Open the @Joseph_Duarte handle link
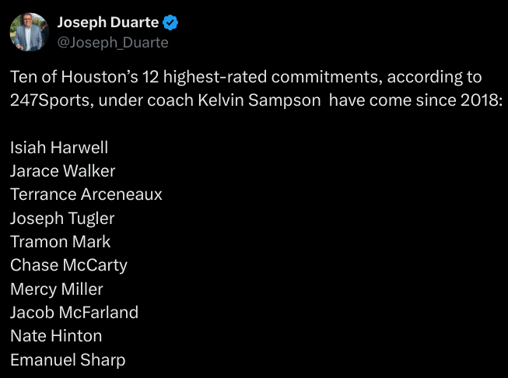Image resolution: width=508 pixels, height=378 pixels. point(113,43)
